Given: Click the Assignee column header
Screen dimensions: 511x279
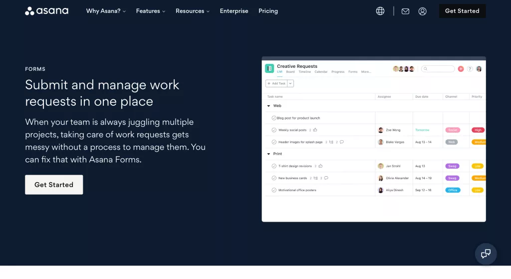Looking at the screenshot, I should coord(384,97).
